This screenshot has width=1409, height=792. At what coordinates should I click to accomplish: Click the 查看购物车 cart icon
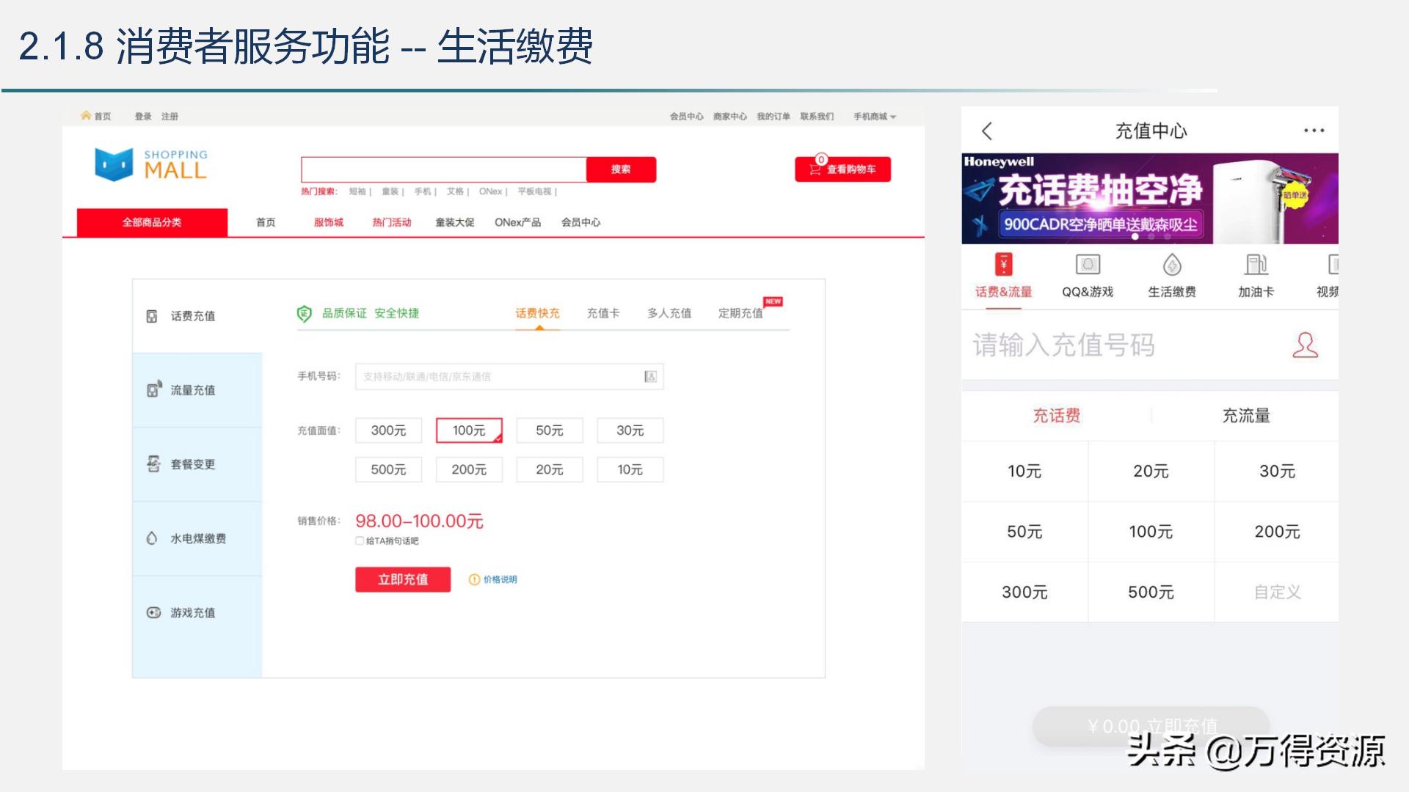pyautogui.click(x=842, y=169)
